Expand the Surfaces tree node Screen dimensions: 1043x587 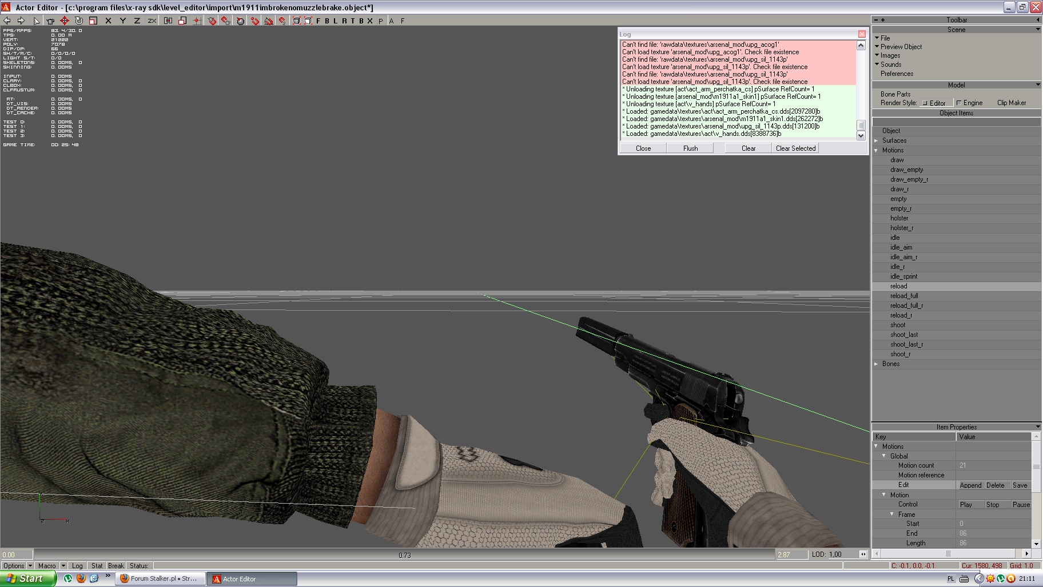point(877,140)
